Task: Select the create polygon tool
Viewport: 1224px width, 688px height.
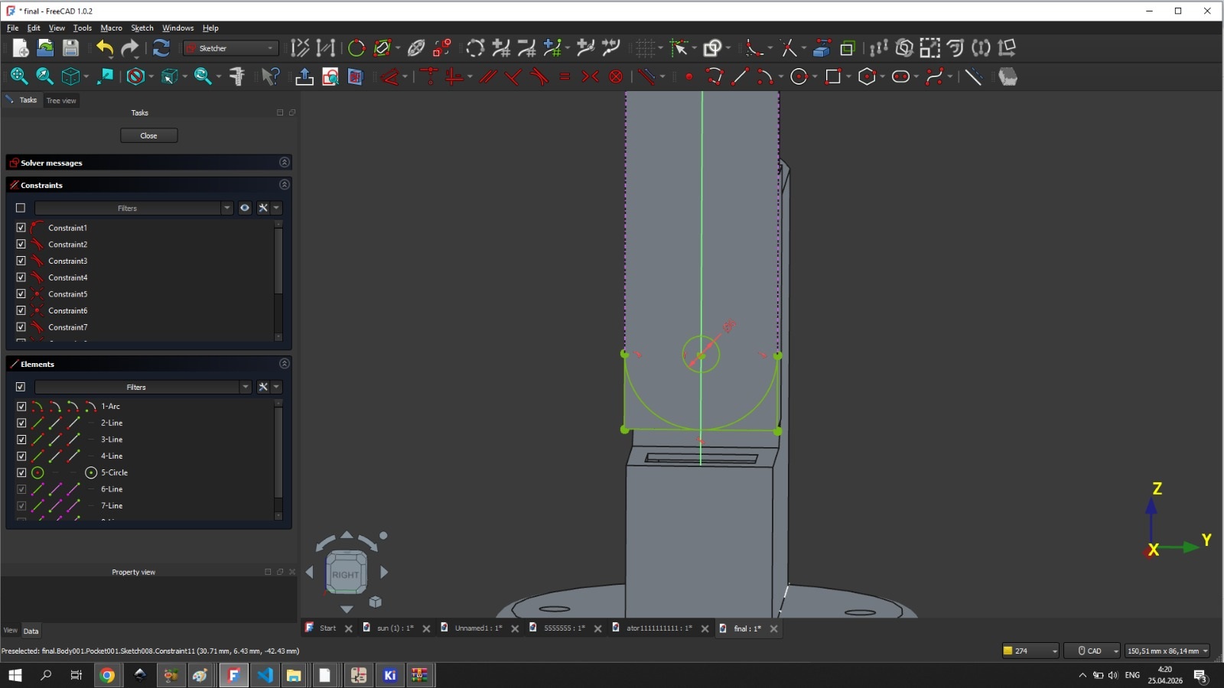Action: (x=867, y=76)
